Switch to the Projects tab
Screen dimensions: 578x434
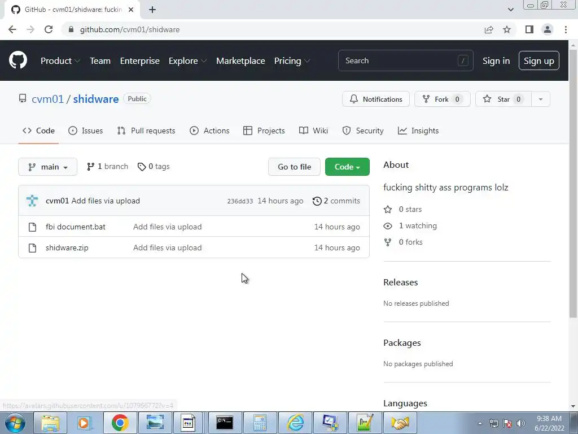(264, 131)
